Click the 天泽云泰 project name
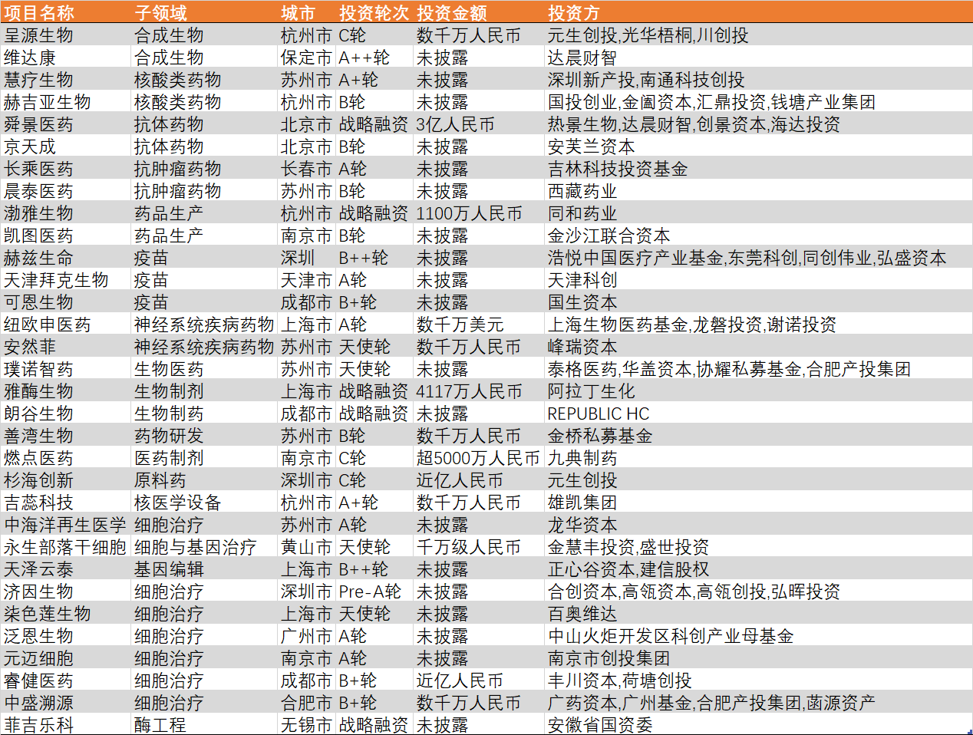 [x=38, y=569]
